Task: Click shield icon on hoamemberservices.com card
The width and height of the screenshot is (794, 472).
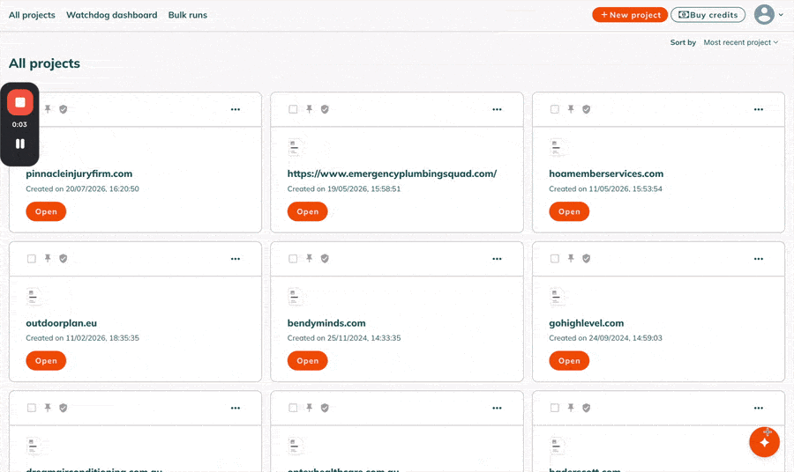Action: tap(587, 109)
